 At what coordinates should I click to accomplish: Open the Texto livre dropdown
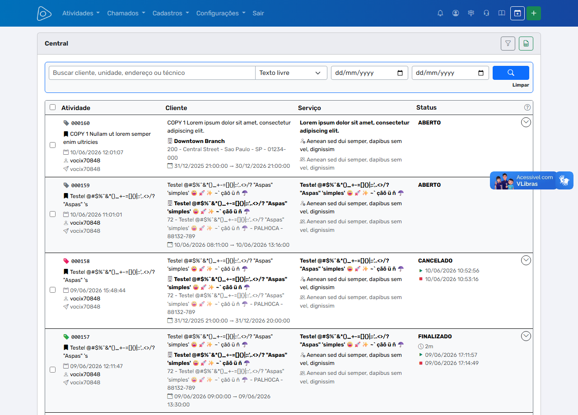291,73
